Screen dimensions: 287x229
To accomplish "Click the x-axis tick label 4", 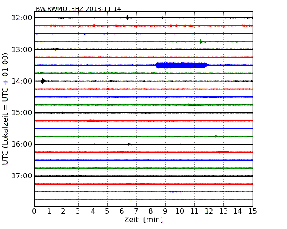I will coord(93,211).
